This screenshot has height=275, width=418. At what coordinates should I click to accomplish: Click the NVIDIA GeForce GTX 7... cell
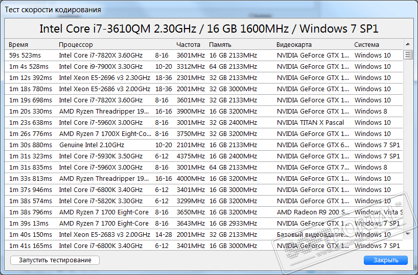[x=313, y=168]
